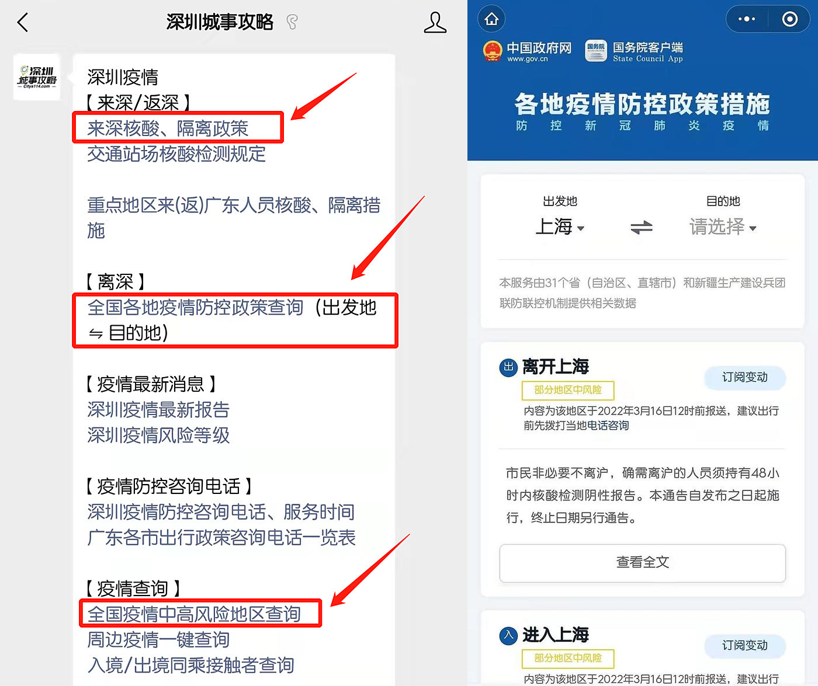This screenshot has width=818, height=686.
Task: Tap the ear (earpiece mode) icon beside the title
Action: point(292,22)
